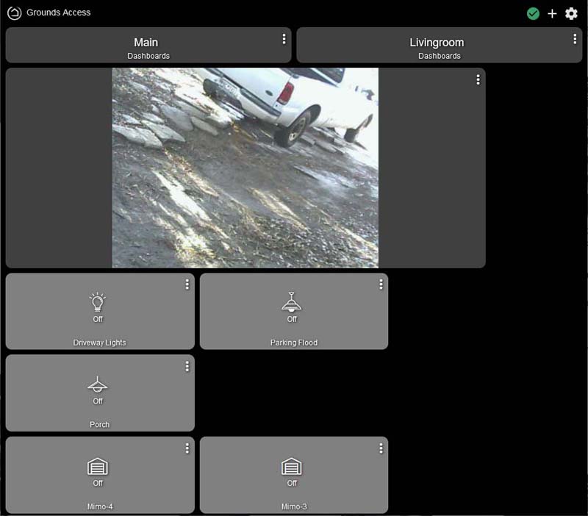Open dashboard settings gear icon
The width and height of the screenshot is (588, 516).
(571, 13)
